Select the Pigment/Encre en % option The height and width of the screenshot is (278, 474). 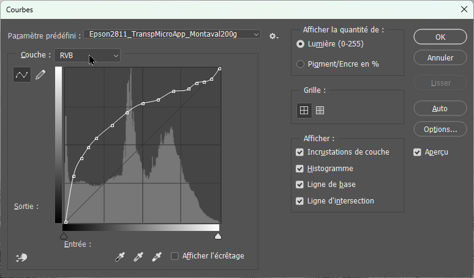click(300, 64)
